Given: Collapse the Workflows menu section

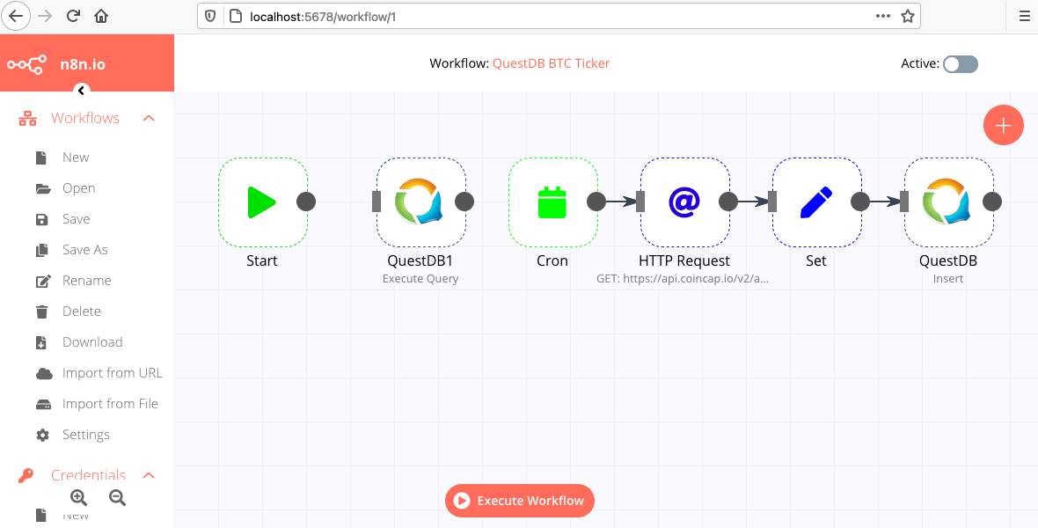Looking at the screenshot, I should click(x=149, y=118).
